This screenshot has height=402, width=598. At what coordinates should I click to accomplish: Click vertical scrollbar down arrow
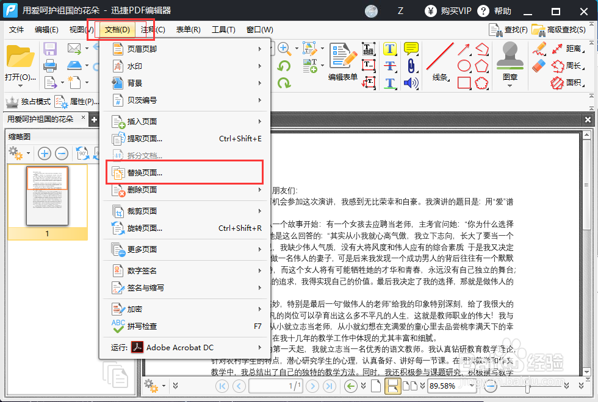[x=586, y=372]
